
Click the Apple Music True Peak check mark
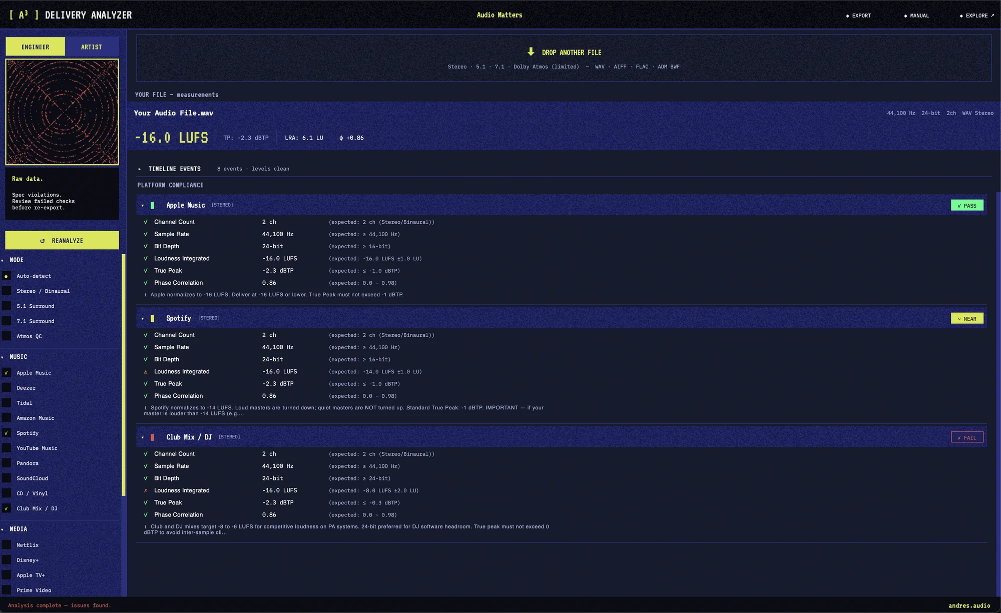click(x=146, y=271)
